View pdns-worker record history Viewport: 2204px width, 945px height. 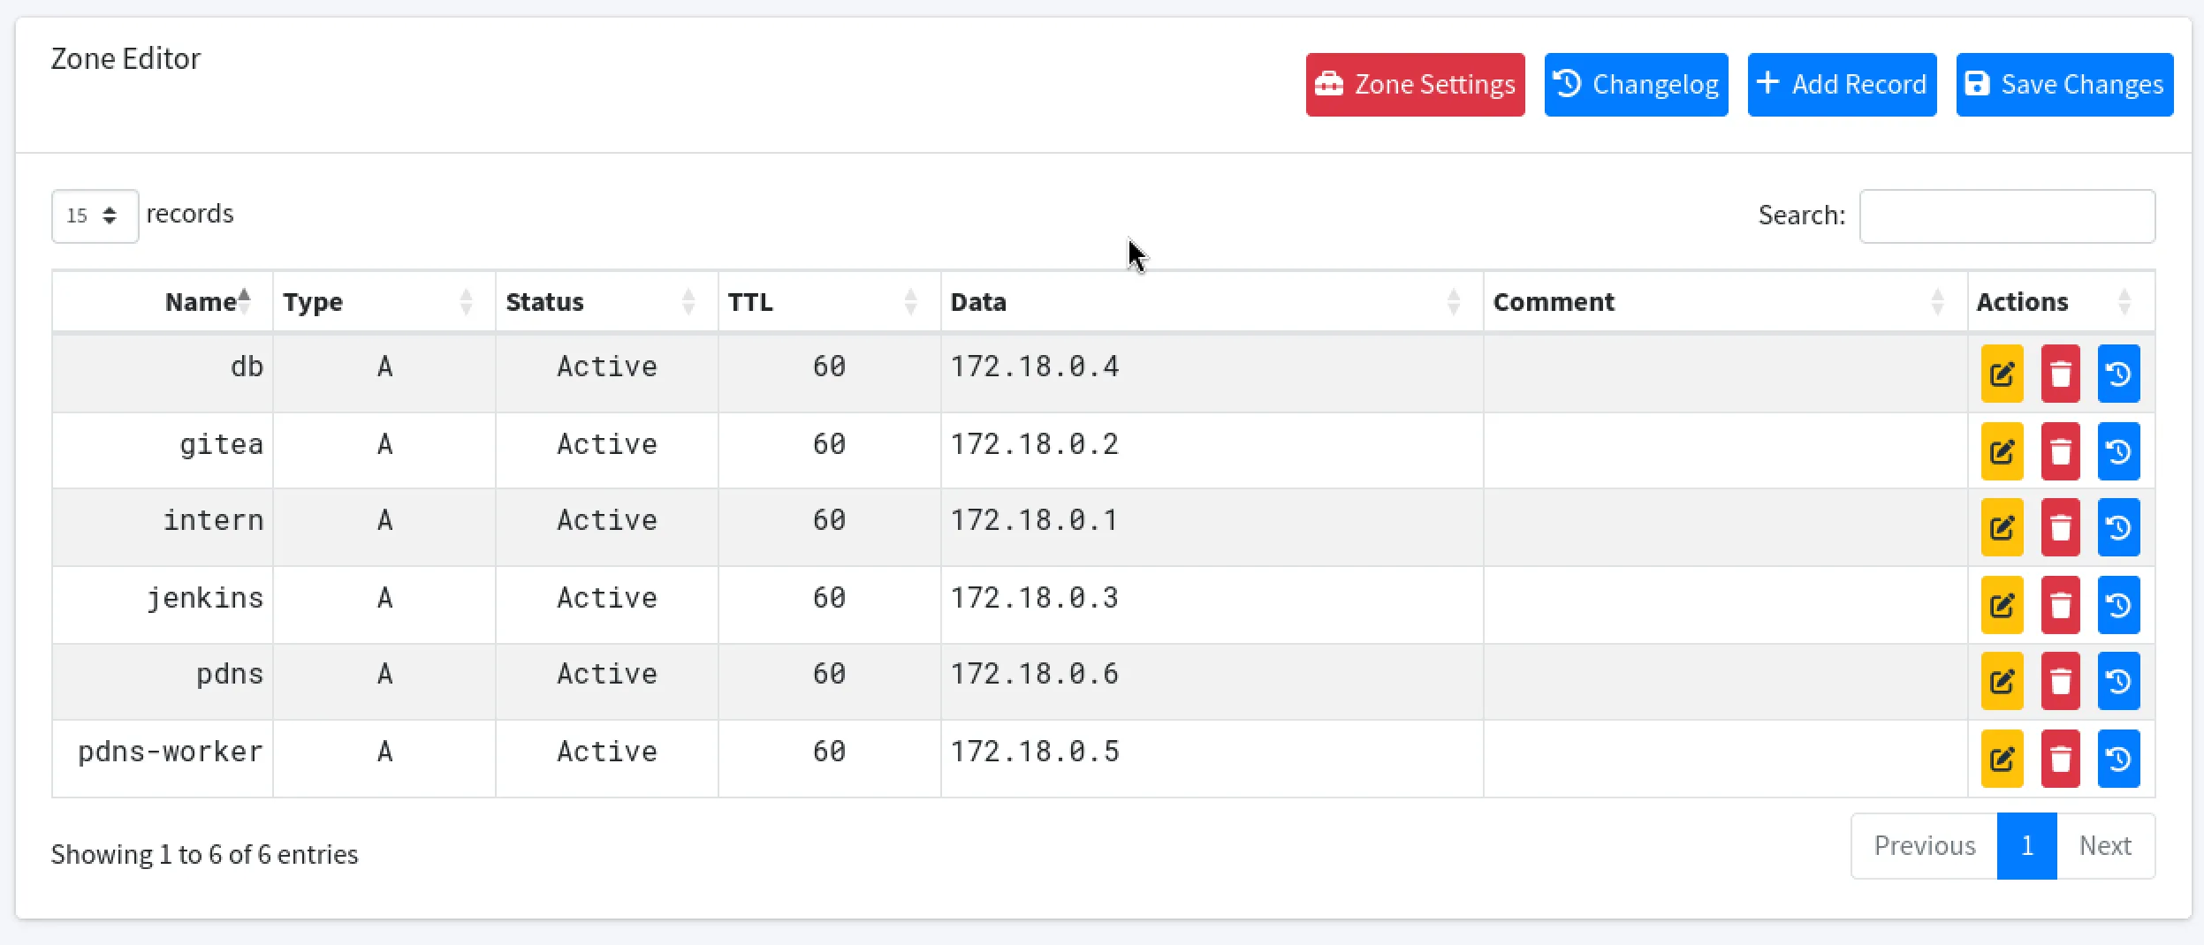tap(2118, 759)
